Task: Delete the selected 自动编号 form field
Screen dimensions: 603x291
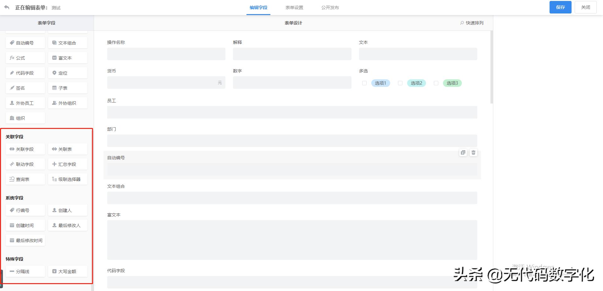Action: (473, 153)
